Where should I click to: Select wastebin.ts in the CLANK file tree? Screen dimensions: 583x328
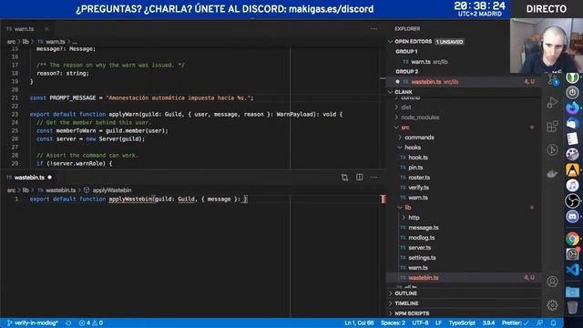pyautogui.click(x=464, y=277)
